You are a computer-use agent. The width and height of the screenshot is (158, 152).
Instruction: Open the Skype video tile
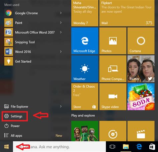pos(113,97)
